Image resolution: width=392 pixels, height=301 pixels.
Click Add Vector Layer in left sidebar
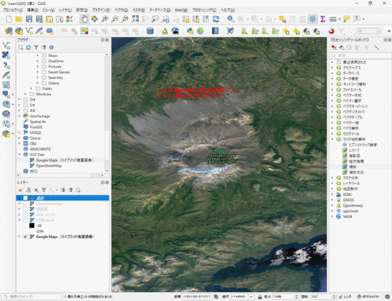[x=6, y=45]
